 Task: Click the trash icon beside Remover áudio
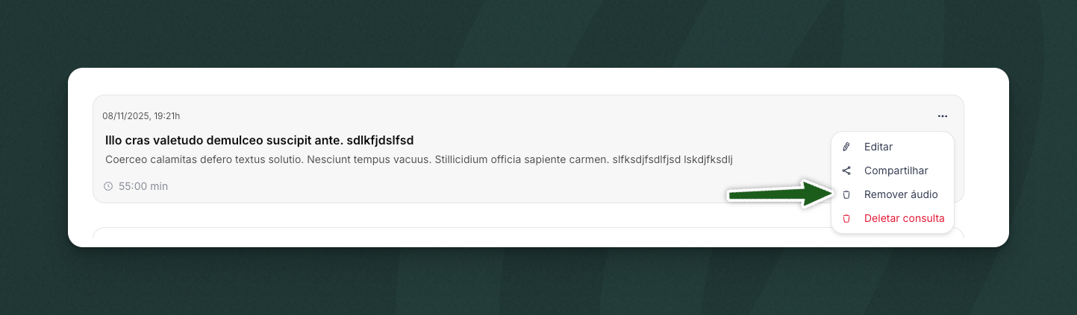pos(846,194)
